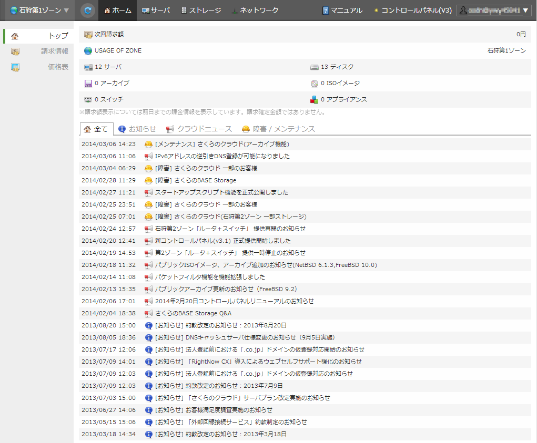This screenshot has width=537, height=443.
Task: Click the refresh icon in top bar
Action: pos(88,10)
